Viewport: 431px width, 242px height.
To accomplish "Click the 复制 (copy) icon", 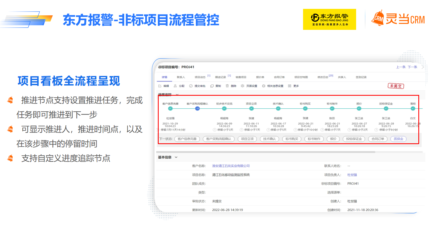I will click(212, 86).
